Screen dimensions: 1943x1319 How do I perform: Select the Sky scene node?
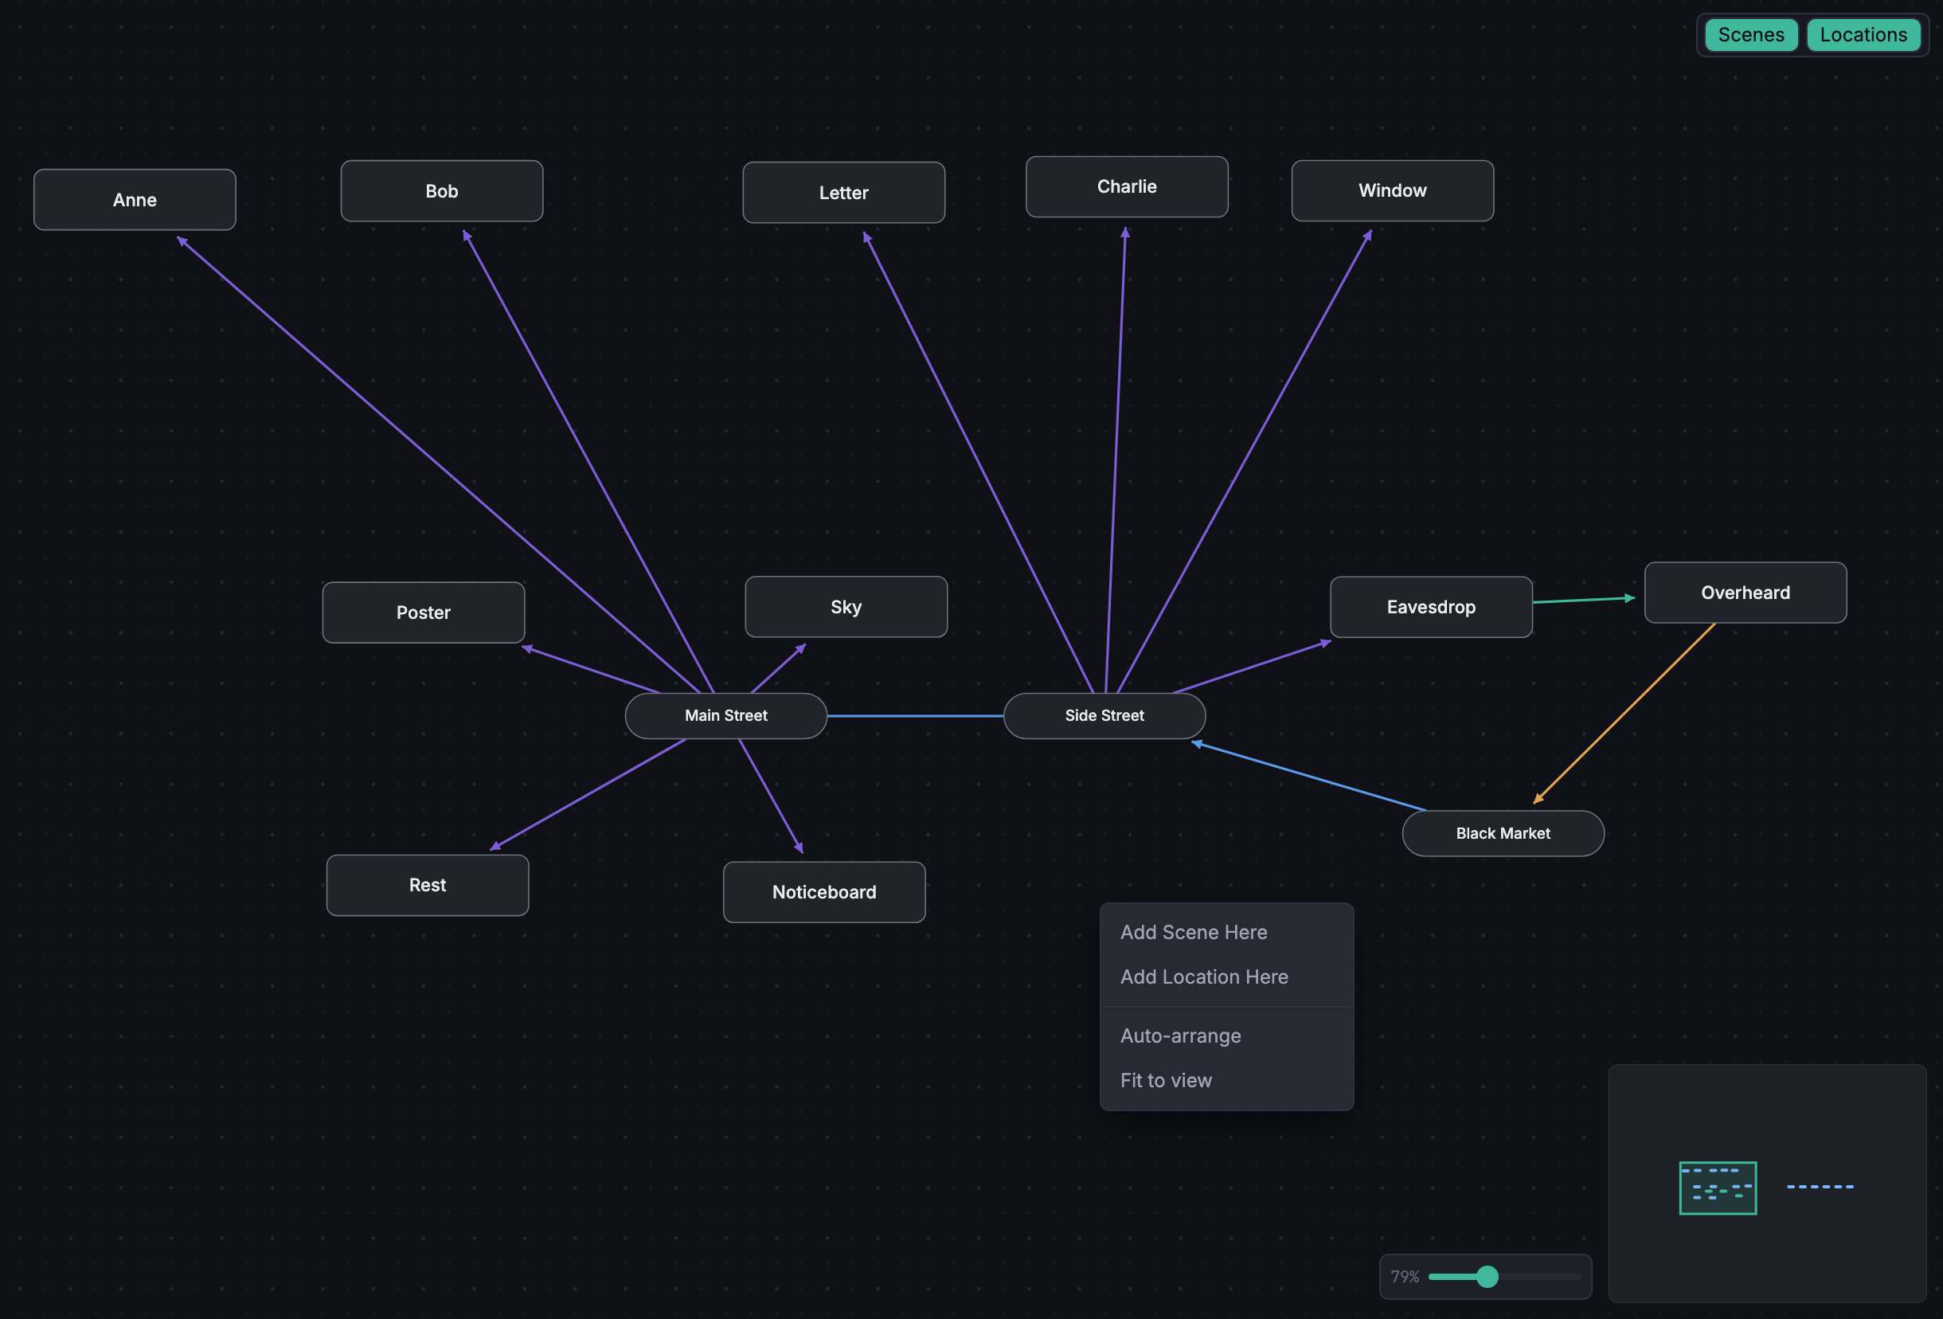[846, 606]
